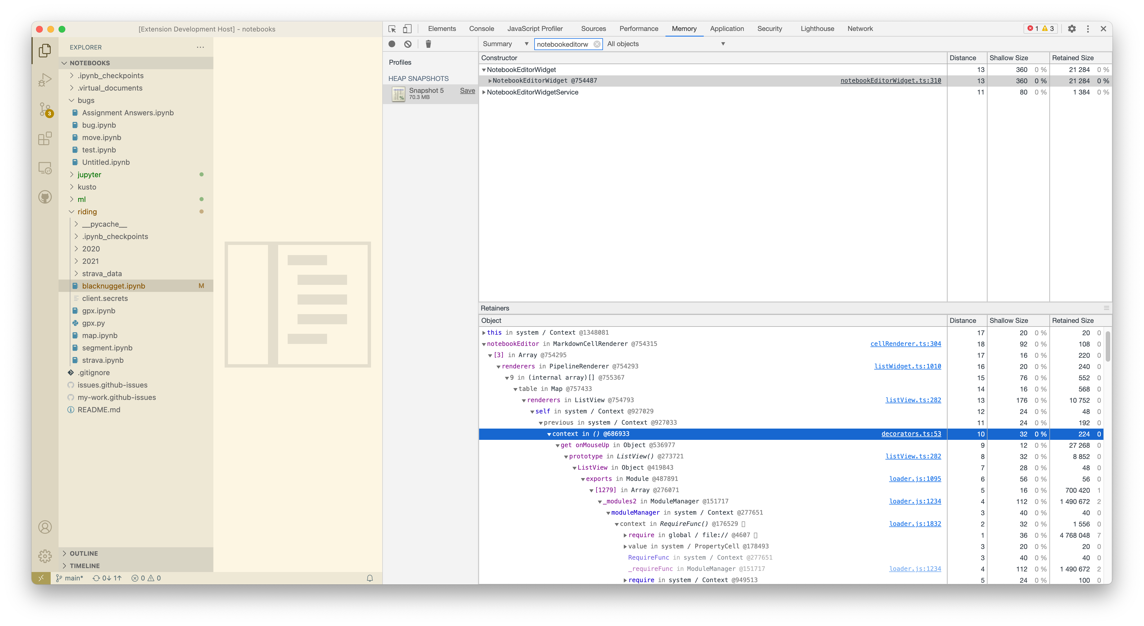Expand the TIMELINE section
This screenshot has width=1144, height=626.
64,566
